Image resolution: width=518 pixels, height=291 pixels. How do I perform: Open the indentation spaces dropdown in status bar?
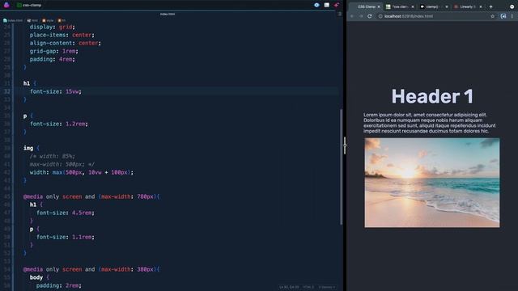coord(327,287)
